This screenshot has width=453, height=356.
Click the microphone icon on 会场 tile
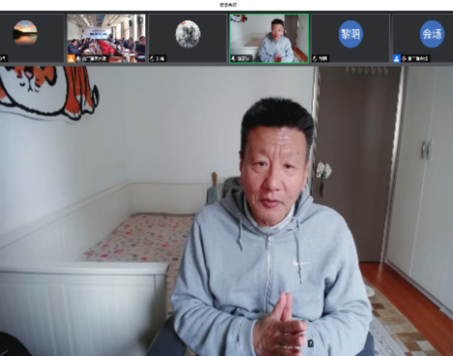(403, 58)
